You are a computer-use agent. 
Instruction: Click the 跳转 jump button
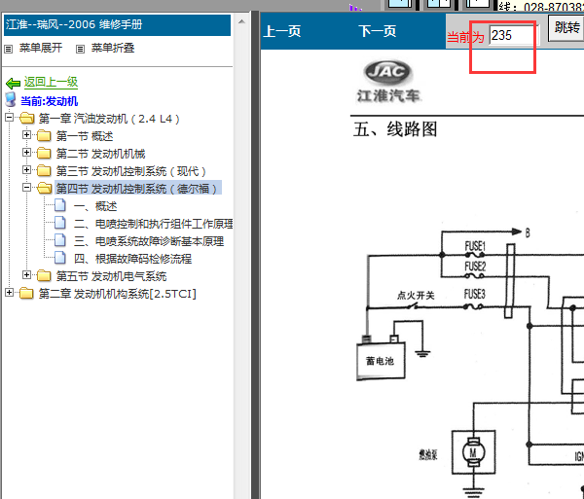tap(566, 28)
